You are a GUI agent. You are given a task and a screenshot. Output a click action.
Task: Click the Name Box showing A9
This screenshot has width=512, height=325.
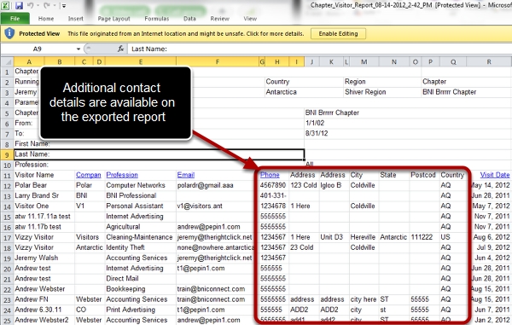[x=38, y=49]
